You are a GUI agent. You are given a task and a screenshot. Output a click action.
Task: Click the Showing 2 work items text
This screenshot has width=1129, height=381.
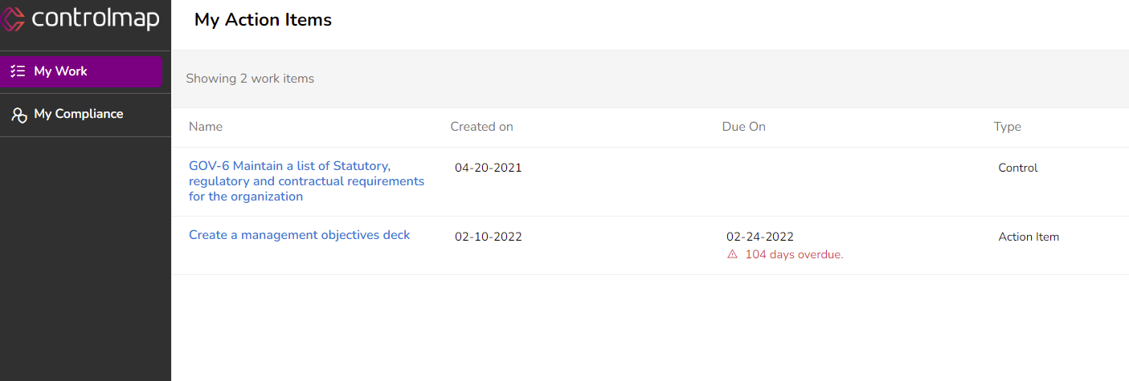(x=250, y=79)
